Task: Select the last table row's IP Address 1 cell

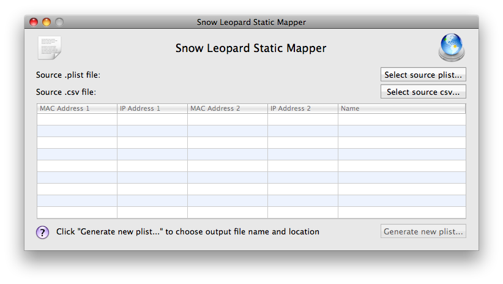Action: click(x=152, y=212)
